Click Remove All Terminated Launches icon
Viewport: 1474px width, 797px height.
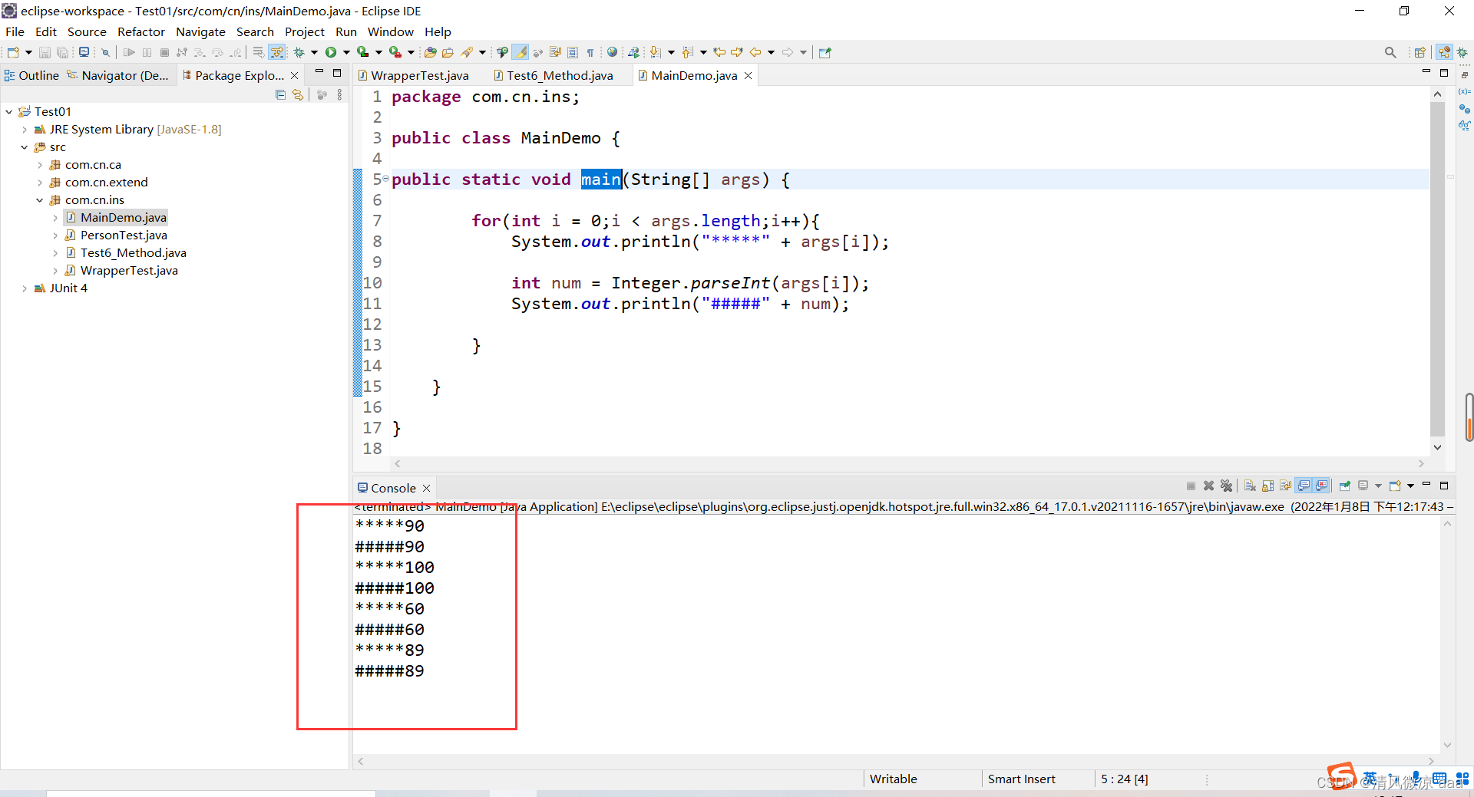tap(1226, 486)
